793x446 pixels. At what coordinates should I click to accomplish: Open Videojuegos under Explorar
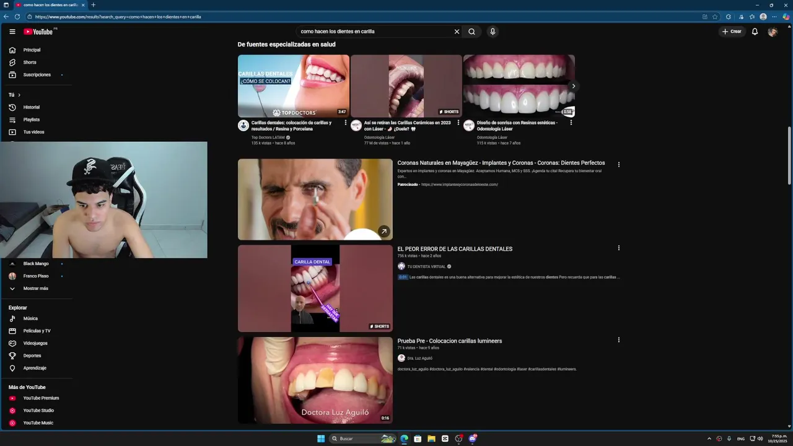36,343
